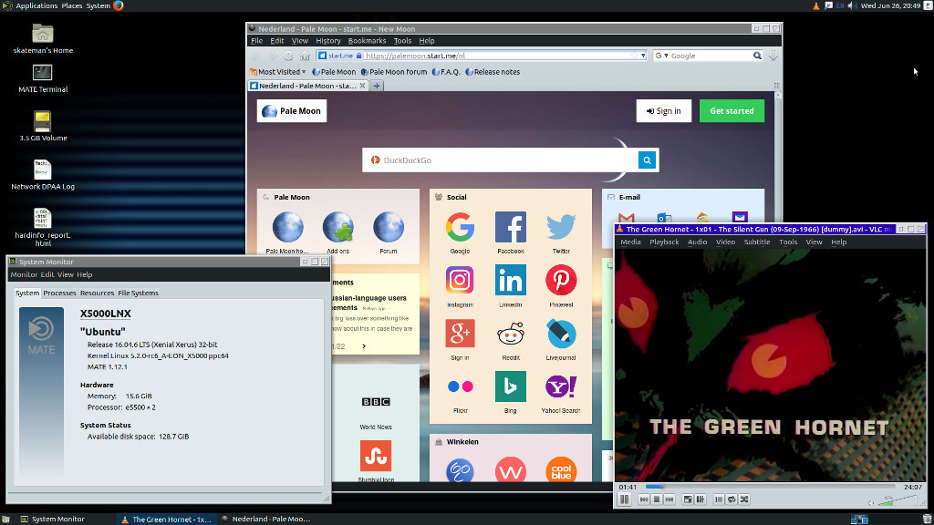Skip to previous media in VLC
The image size is (934, 525).
pos(644,499)
